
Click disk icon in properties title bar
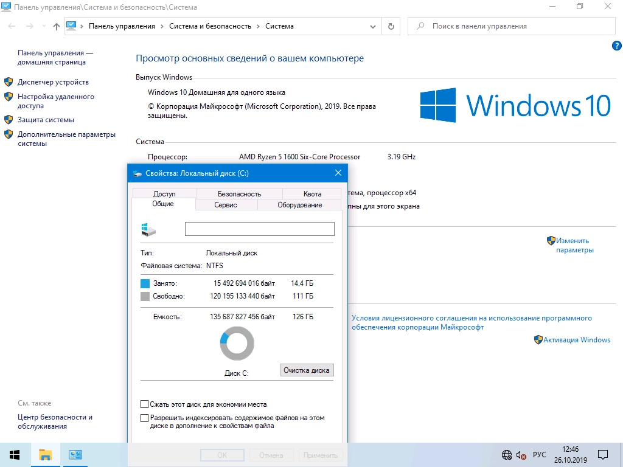coord(137,173)
